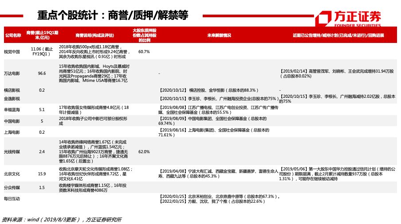Click the 15年收购国内影城、Hoyts goodwill description
The width and height of the screenshot is (401, 224).
click(94, 73)
